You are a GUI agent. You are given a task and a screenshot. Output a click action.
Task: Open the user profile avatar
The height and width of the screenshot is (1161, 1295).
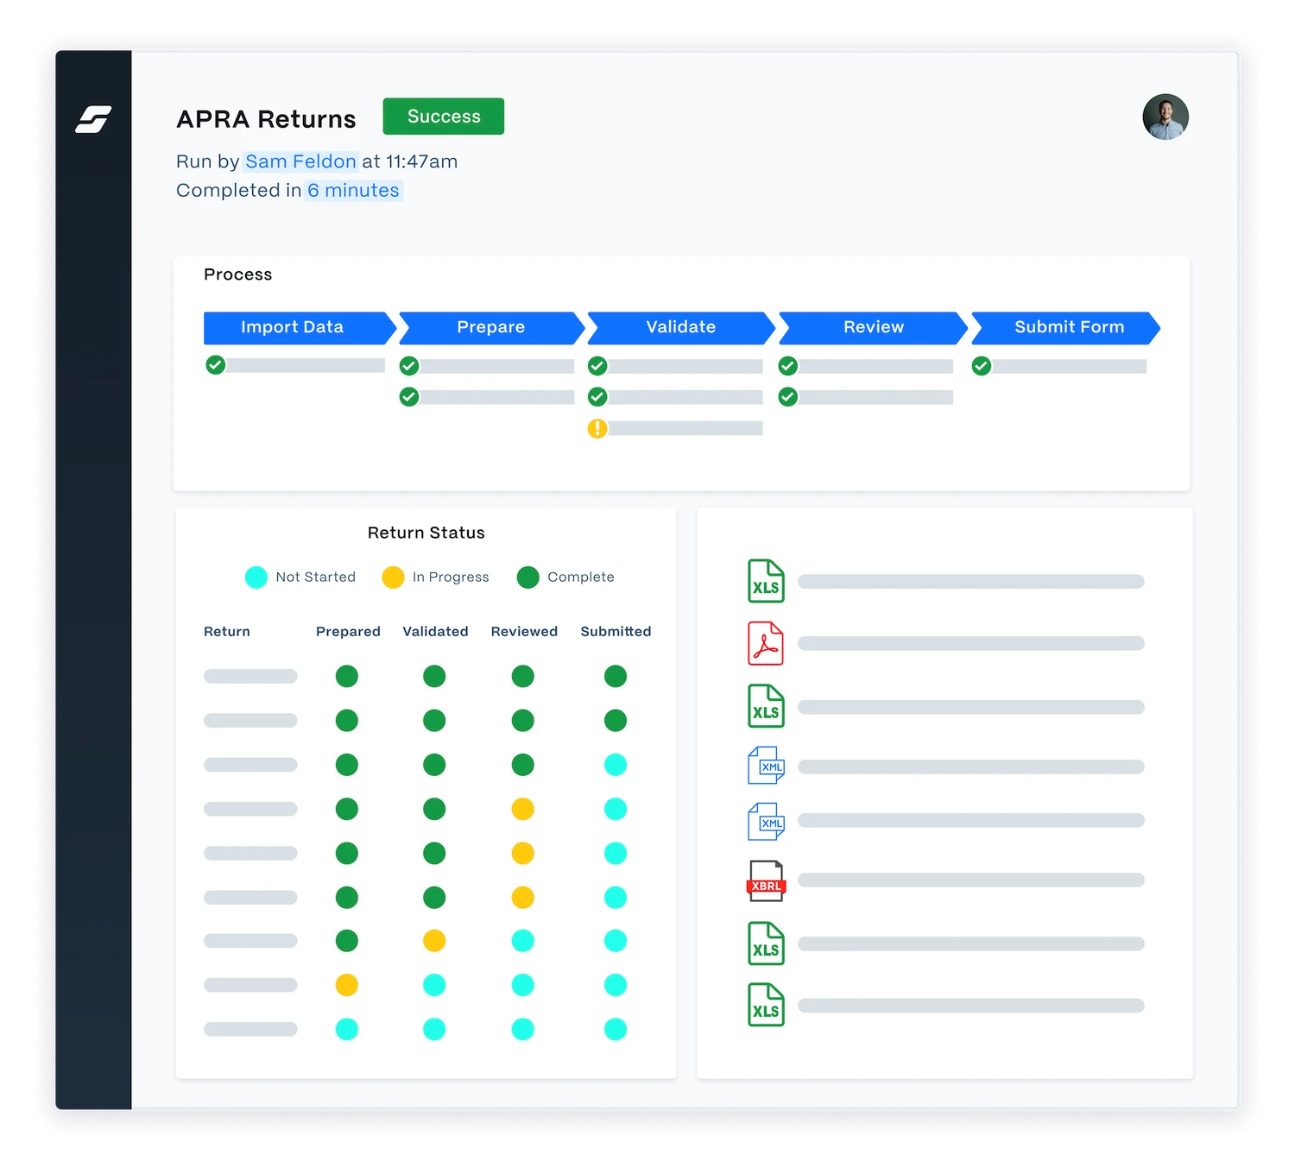(1165, 117)
